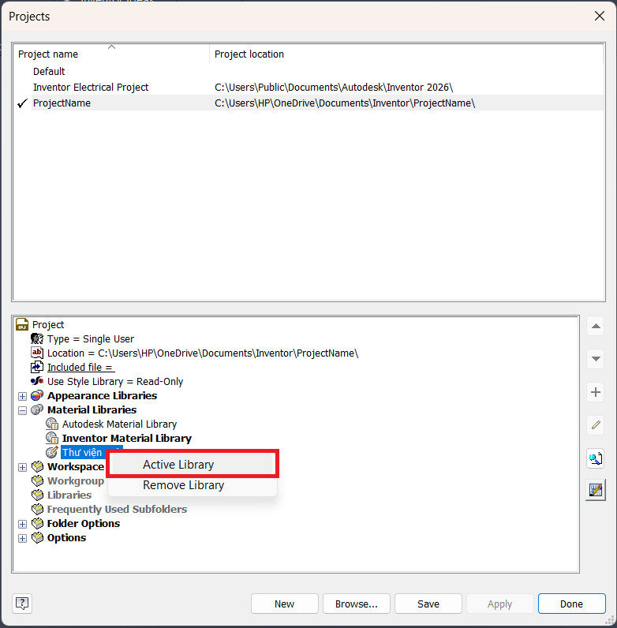The height and width of the screenshot is (628, 617).
Task: Select Frequently Used Subfolders label
Action: pyautogui.click(x=117, y=509)
